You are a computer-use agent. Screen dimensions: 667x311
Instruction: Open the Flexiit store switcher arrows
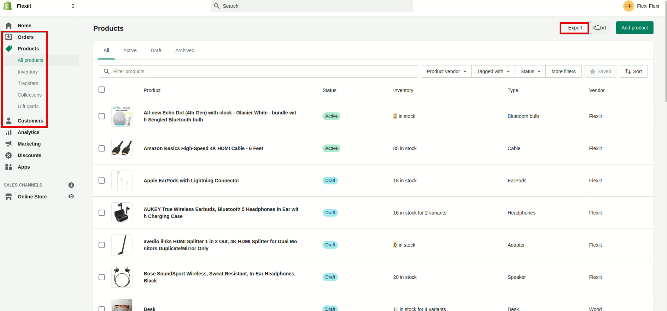pyautogui.click(x=73, y=6)
